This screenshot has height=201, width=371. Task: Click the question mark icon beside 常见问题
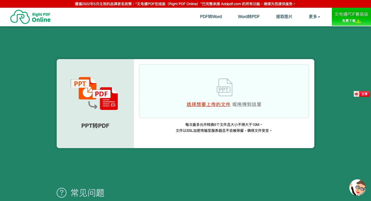point(61,193)
